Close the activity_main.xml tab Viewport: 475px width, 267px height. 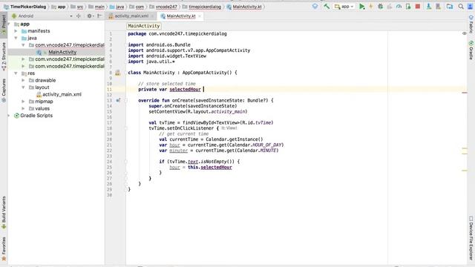[x=153, y=16]
